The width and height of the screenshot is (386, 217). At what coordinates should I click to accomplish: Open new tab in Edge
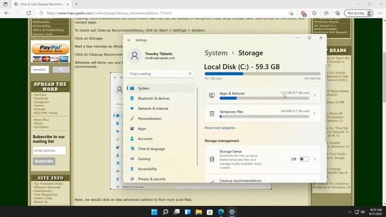coord(76,4)
